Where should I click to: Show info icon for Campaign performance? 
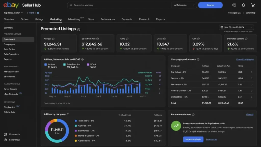198,59
